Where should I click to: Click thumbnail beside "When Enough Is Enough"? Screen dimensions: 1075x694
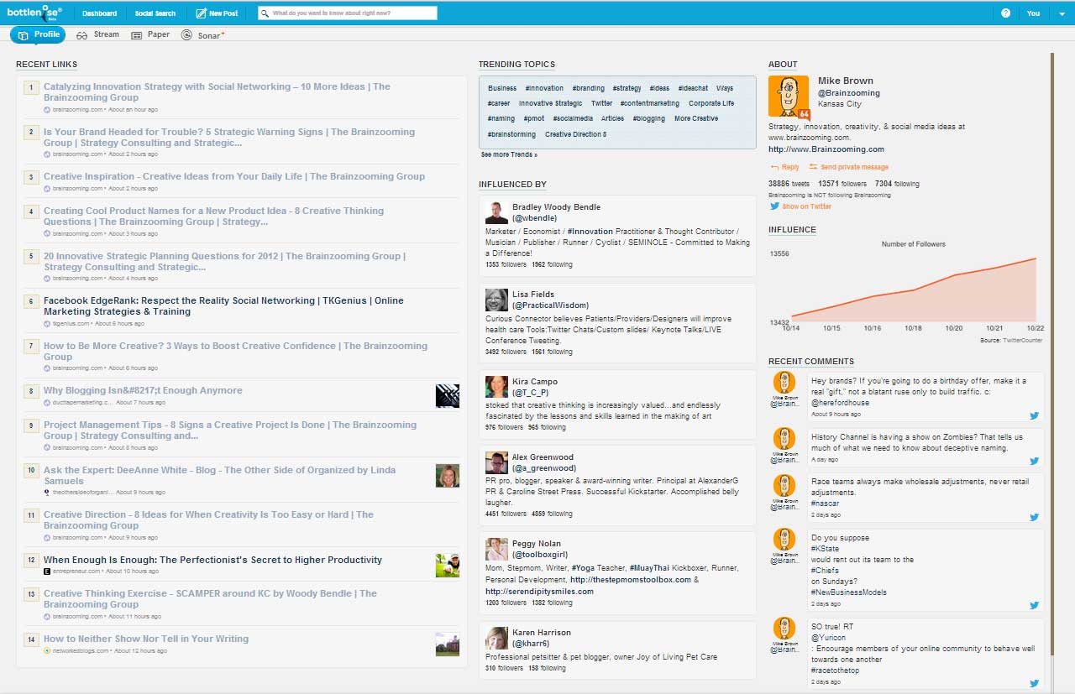click(x=448, y=566)
